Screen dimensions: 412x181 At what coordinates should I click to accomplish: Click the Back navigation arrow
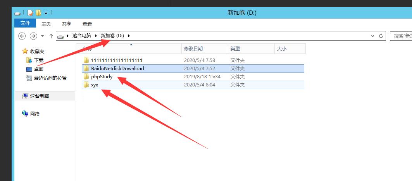click(x=22, y=36)
